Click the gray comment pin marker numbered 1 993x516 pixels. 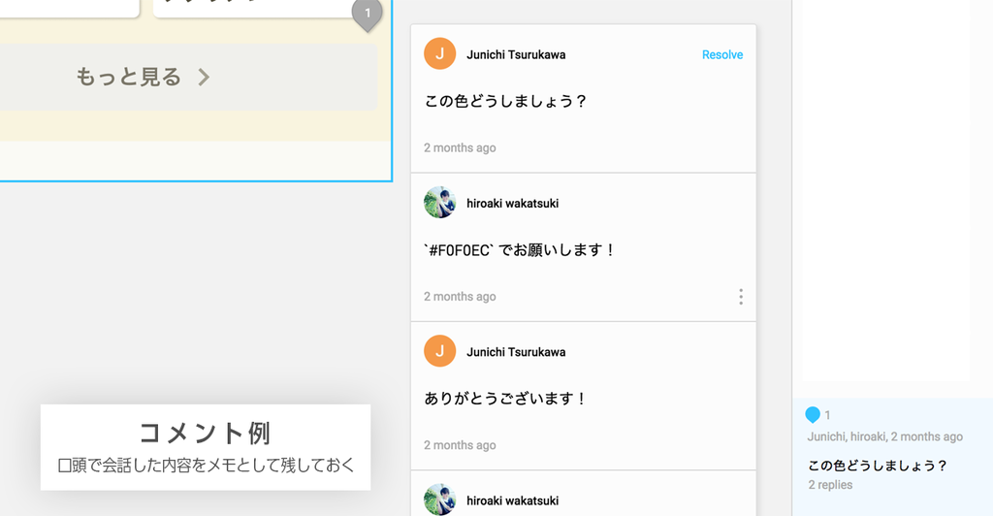click(367, 15)
